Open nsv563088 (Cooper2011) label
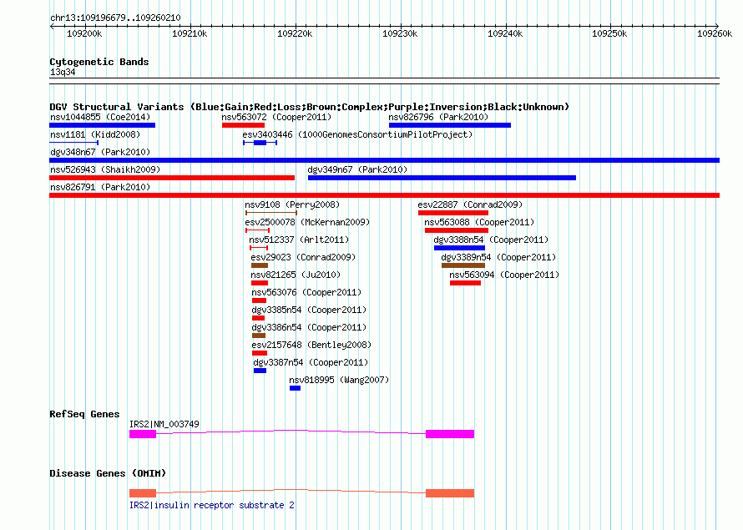The width and height of the screenshot is (743, 530). click(479, 222)
